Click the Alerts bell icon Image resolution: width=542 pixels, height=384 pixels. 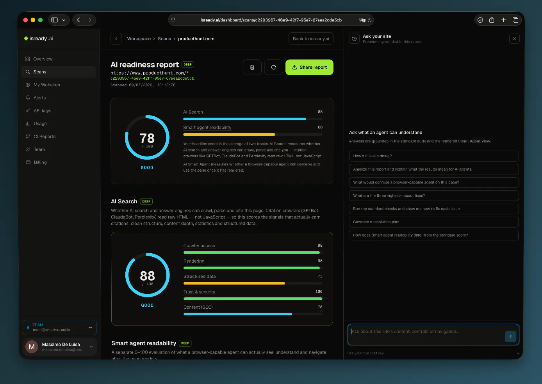click(x=28, y=98)
